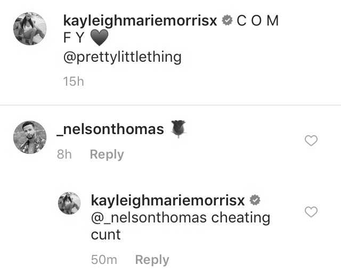This screenshot has height=273, width=341.
Task: Reply to the 8h-old comment
Action: (107, 154)
